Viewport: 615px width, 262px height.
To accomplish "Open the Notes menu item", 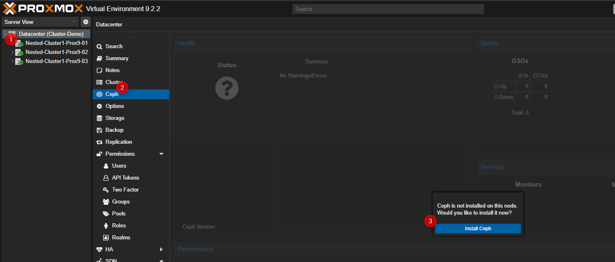I will click(131, 70).
